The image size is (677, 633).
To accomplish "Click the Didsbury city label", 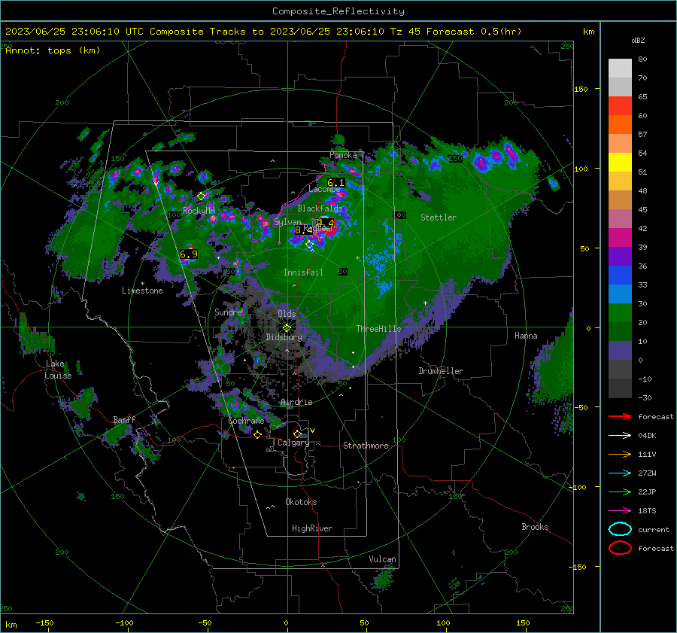I will 284,337.
